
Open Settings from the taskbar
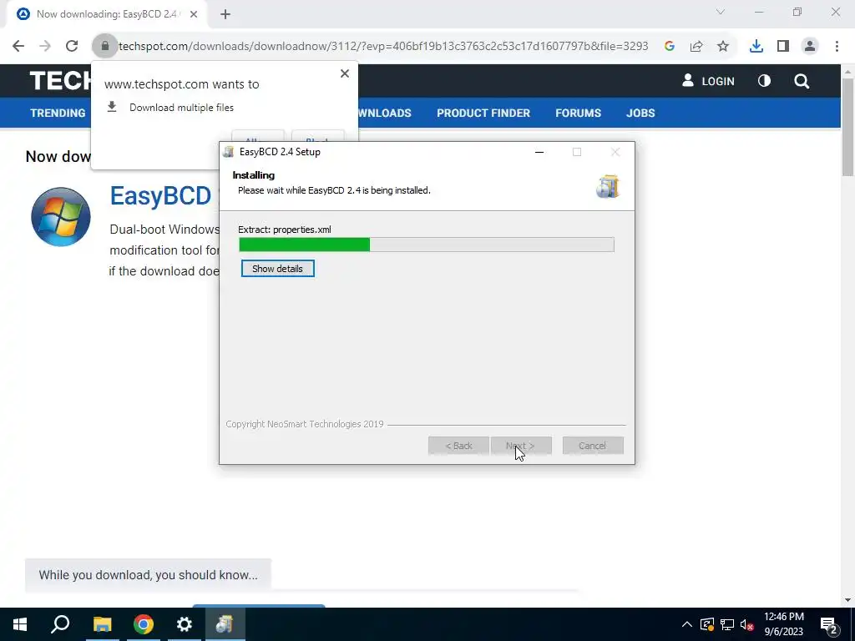pyautogui.click(x=185, y=624)
